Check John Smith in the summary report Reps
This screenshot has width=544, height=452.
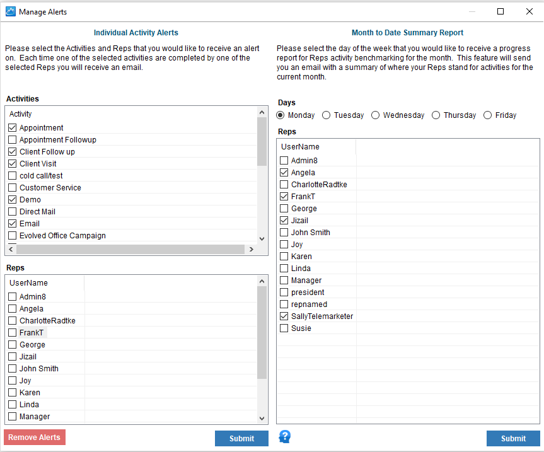284,232
